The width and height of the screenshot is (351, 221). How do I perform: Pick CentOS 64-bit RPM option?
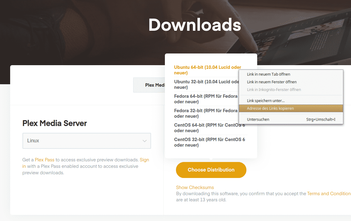click(x=209, y=128)
